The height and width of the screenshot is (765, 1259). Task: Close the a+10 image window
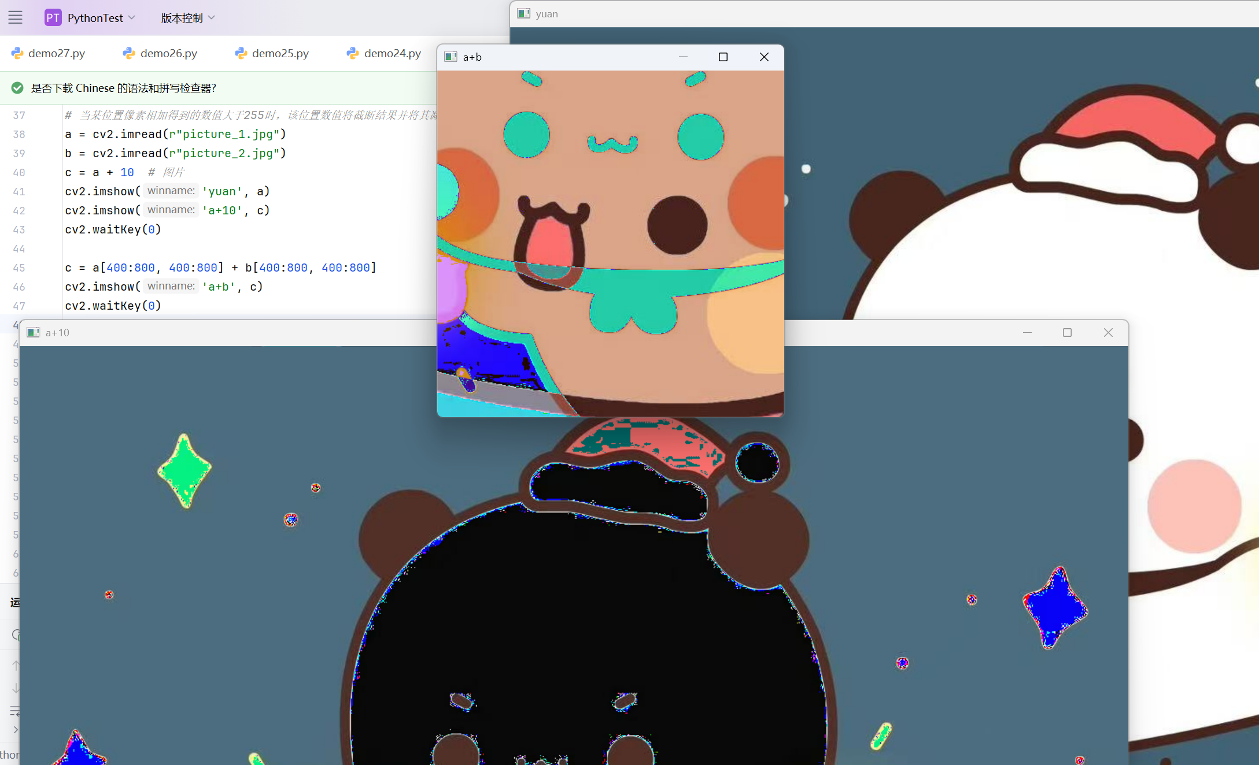(x=1108, y=332)
